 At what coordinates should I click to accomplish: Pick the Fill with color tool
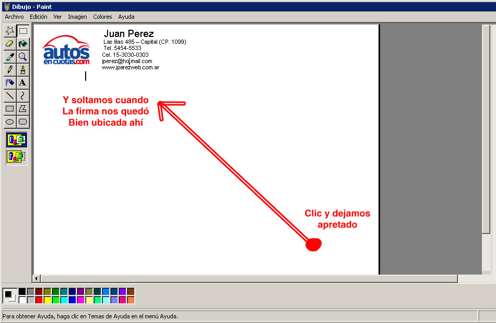[23, 43]
